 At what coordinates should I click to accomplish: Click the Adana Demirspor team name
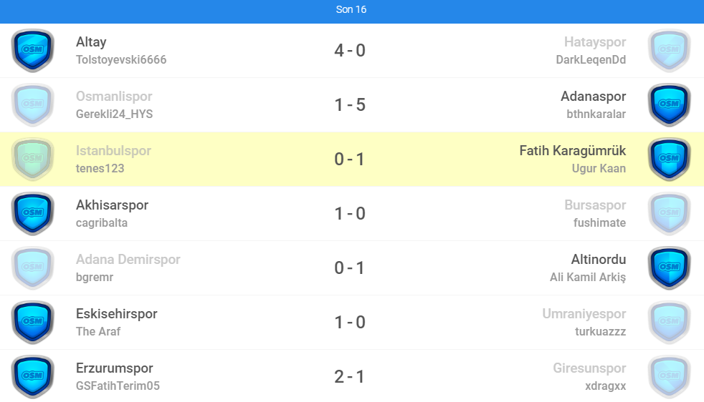(x=128, y=260)
